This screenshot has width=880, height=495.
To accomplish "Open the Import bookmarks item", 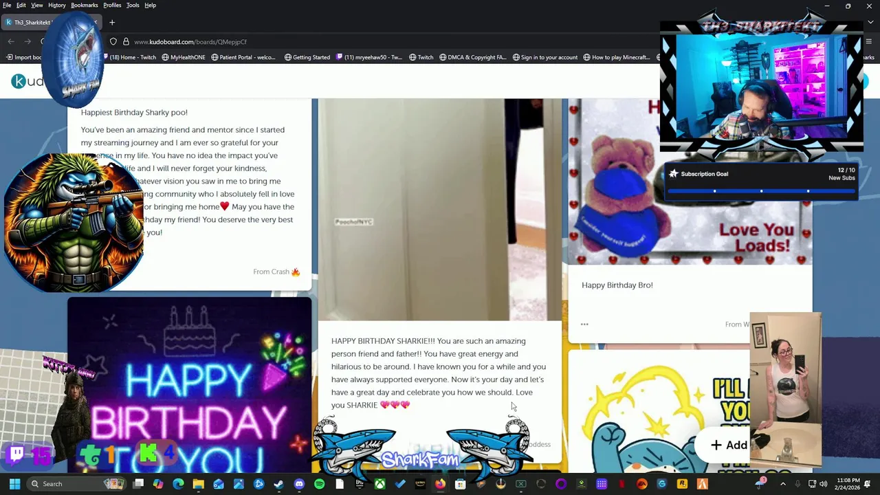I will (23, 57).
